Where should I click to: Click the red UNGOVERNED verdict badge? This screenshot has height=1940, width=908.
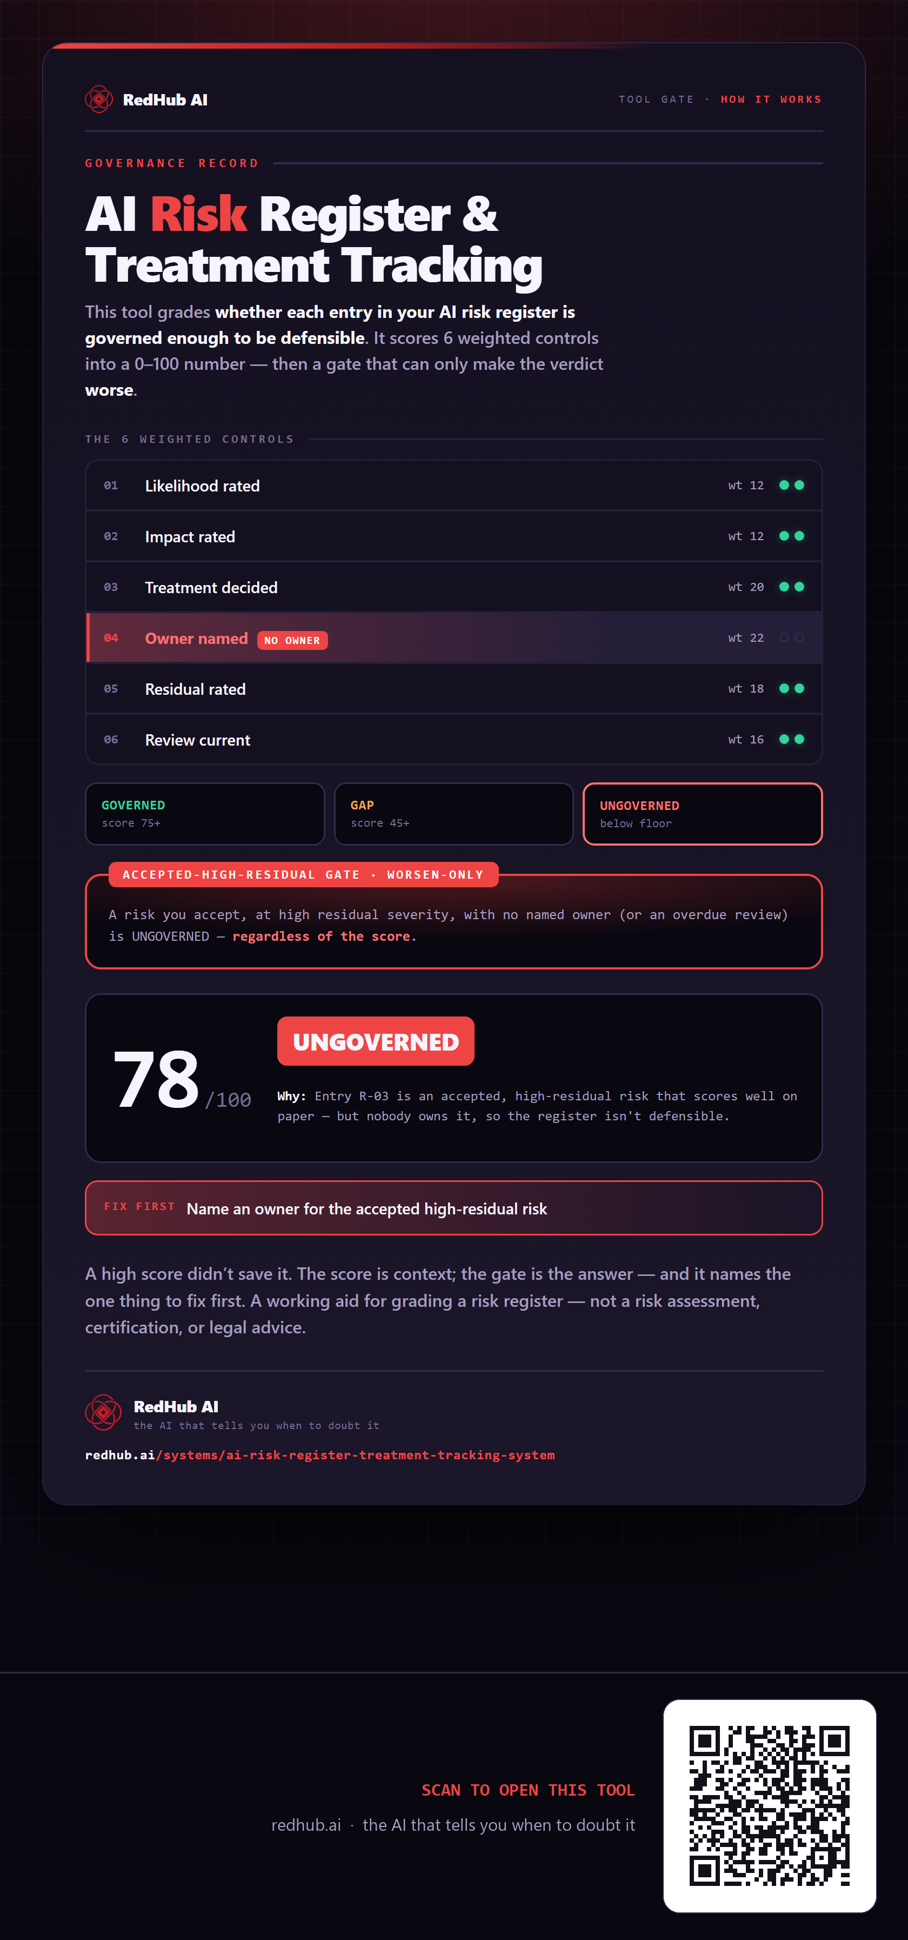pyautogui.click(x=376, y=1041)
